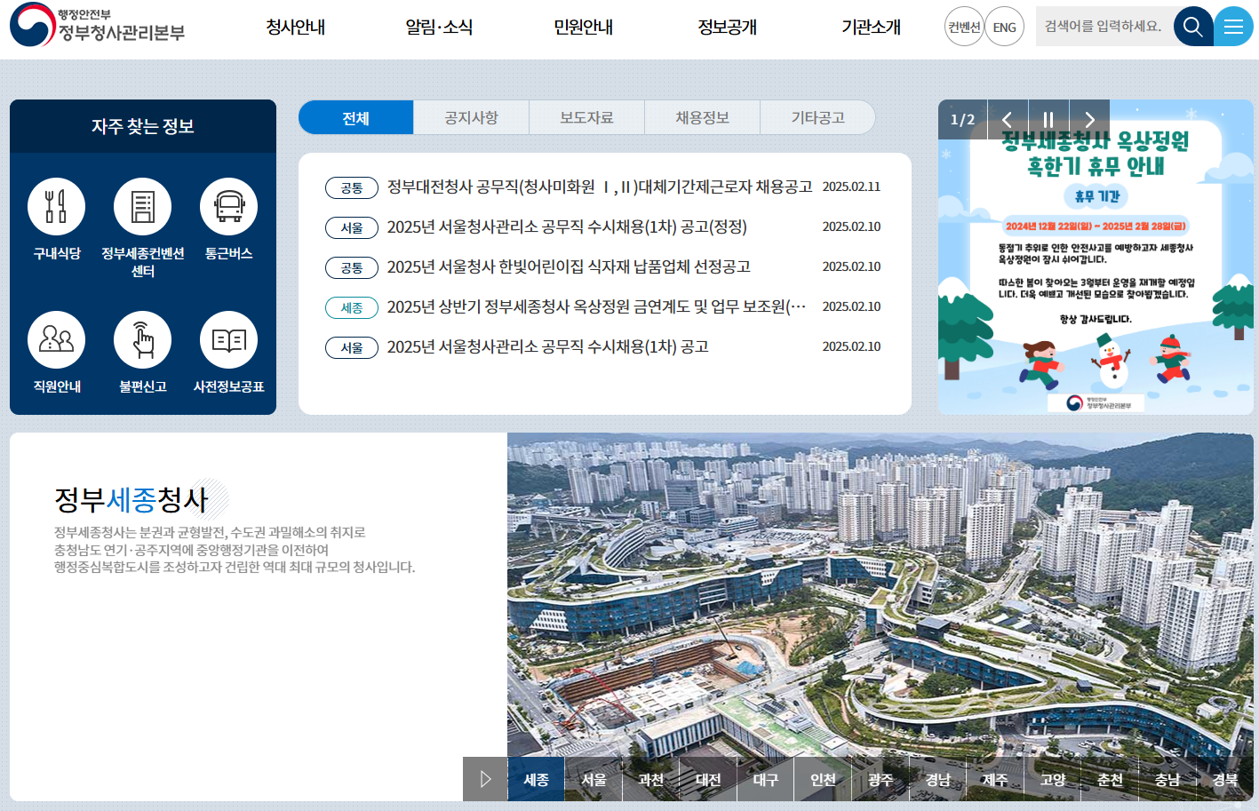Switch to the 보도자료 tab
Screen dimensions: 1259x811
586,117
